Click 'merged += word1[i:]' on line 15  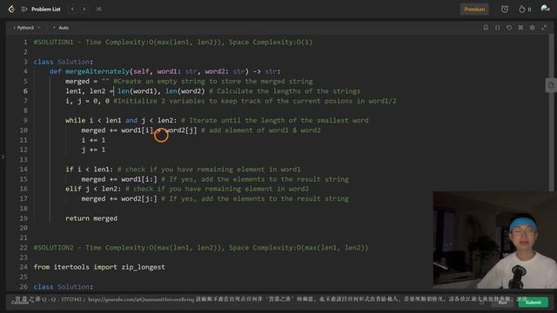coord(119,179)
